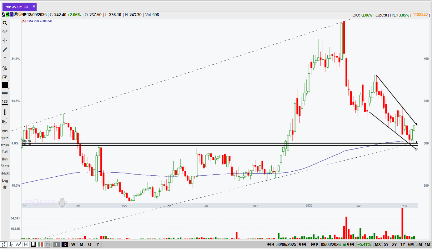Select the M monthly timeframe
The height and width of the screenshot is (250, 433).
tap(81, 244)
